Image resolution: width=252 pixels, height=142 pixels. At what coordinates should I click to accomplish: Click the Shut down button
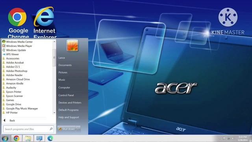(67, 129)
